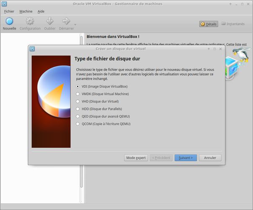
Task: Click the disk pie chart illustration
Action: pyautogui.click(x=51, y=101)
